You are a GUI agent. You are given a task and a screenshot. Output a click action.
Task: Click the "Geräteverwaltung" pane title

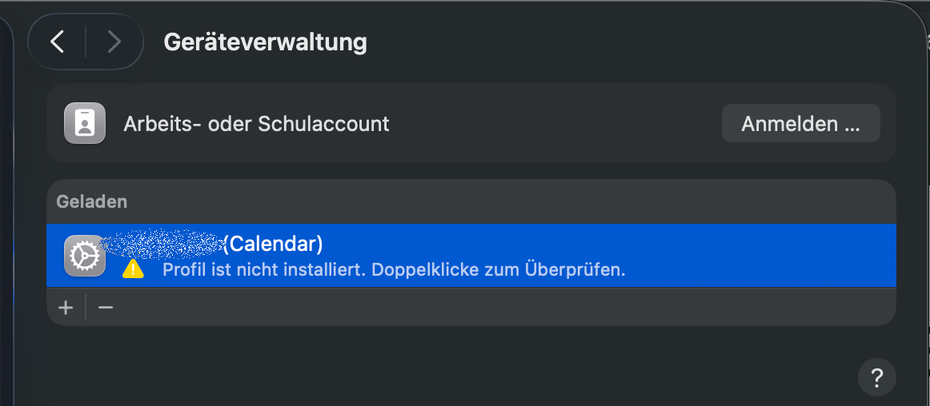point(265,42)
